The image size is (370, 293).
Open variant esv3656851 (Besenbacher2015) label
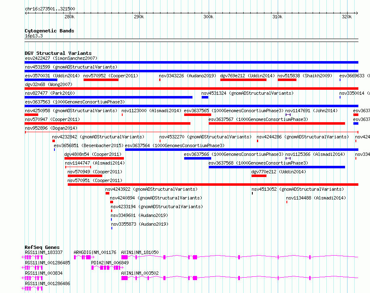[89, 145]
